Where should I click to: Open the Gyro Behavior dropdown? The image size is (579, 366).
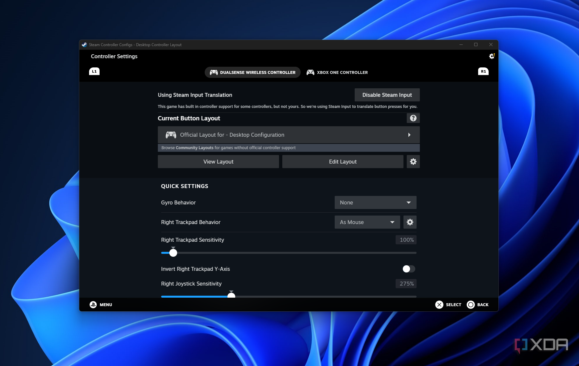pos(376,202)
